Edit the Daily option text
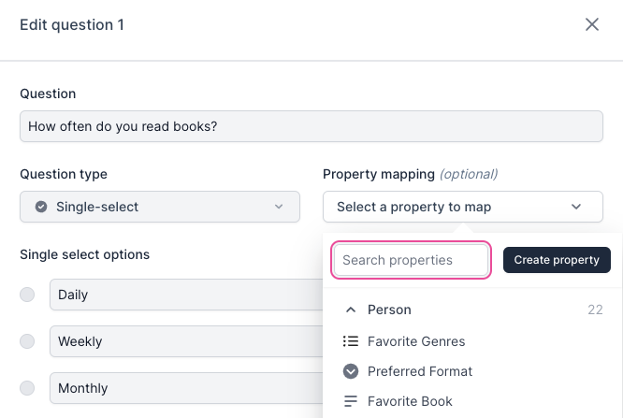The image size is (623, 418). (x=187, y=295)
